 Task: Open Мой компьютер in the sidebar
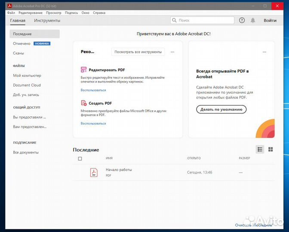(x=27, y=76)
